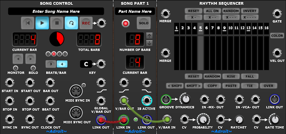
Task: Click the MIDI SYNC IN connector
Action: tap(76, 91)
